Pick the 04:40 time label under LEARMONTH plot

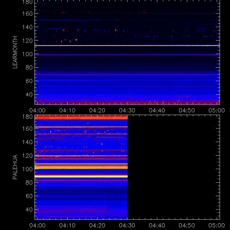point(157,110)
